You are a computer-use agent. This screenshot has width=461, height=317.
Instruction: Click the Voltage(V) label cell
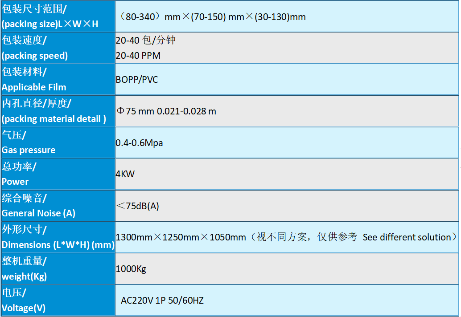click(x=58, y=301)
